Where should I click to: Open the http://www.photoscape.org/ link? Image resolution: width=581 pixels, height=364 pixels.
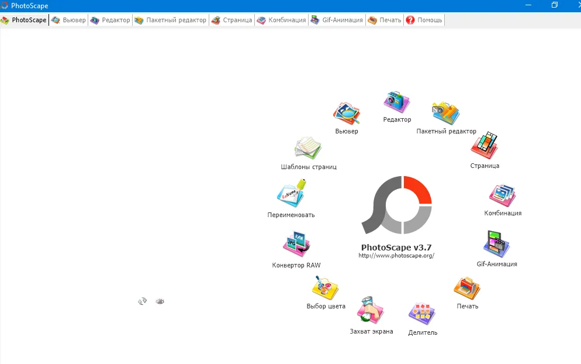pyautogui.click(x=396, y=256)
